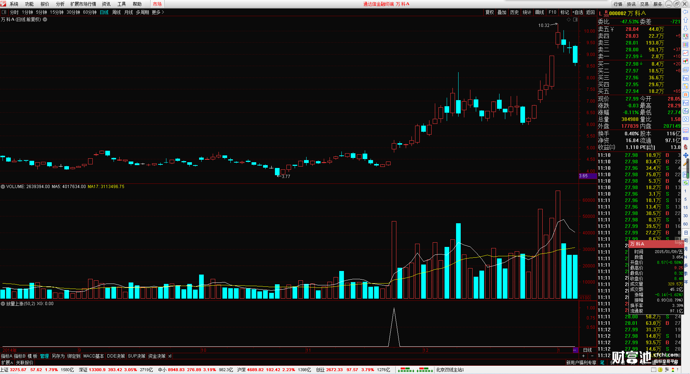Click the wavy indicator lines sidebar icon
Viewport: 690px width, 374px height.
click(x=686, y=130)
